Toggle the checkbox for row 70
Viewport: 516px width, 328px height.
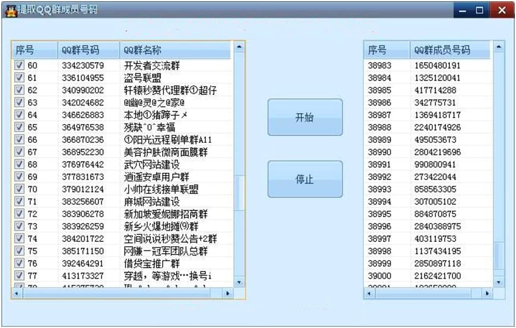19,189
